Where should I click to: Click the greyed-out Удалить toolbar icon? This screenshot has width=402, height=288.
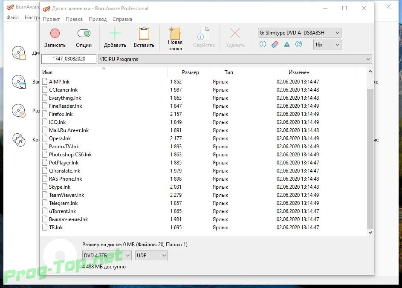(x=235, y=33)
